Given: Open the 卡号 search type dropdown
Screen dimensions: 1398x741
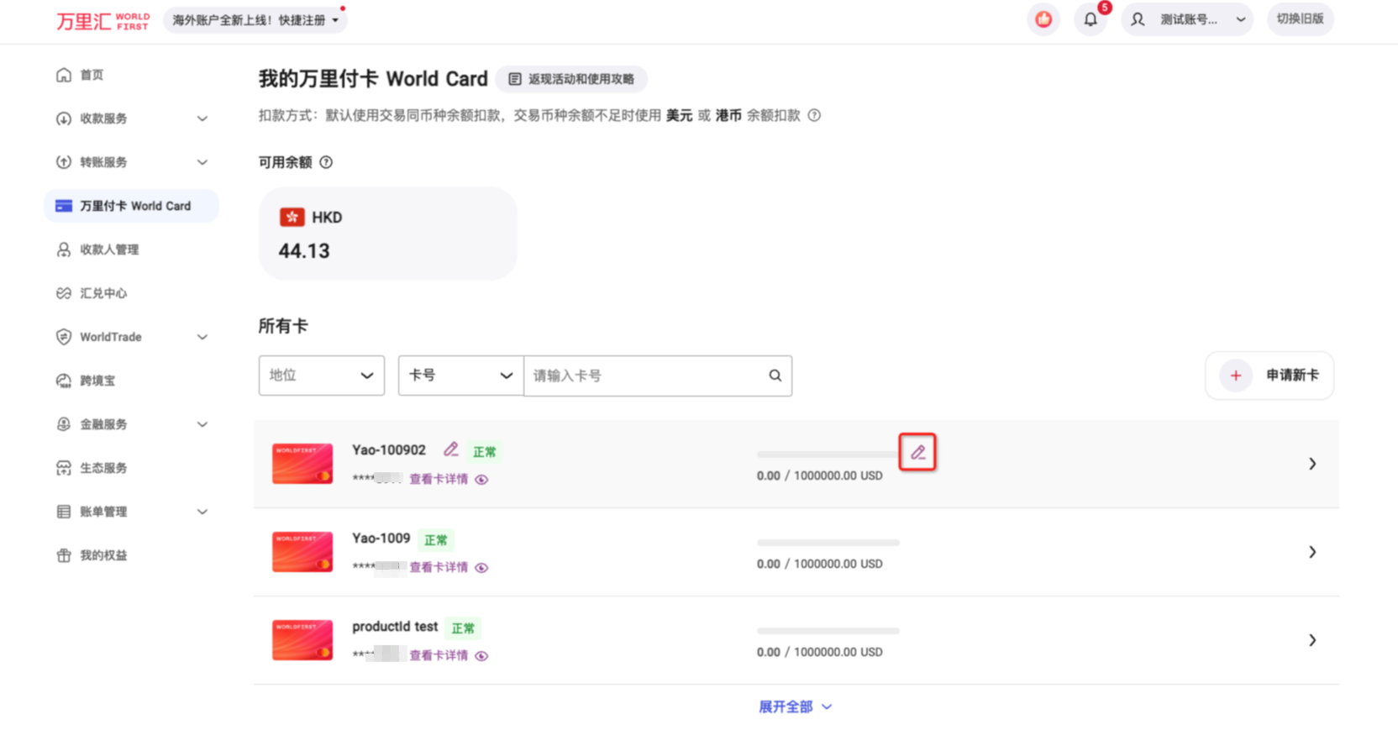Looking at the screenshot, I should click(x=460, y=376).
